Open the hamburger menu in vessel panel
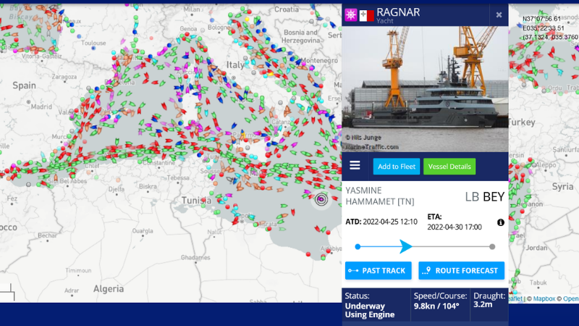 click(355, 165)
